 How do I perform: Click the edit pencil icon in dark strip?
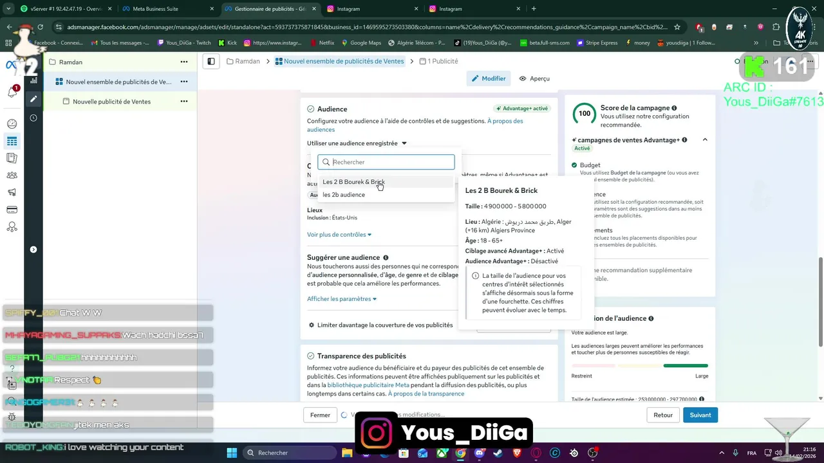33,99
